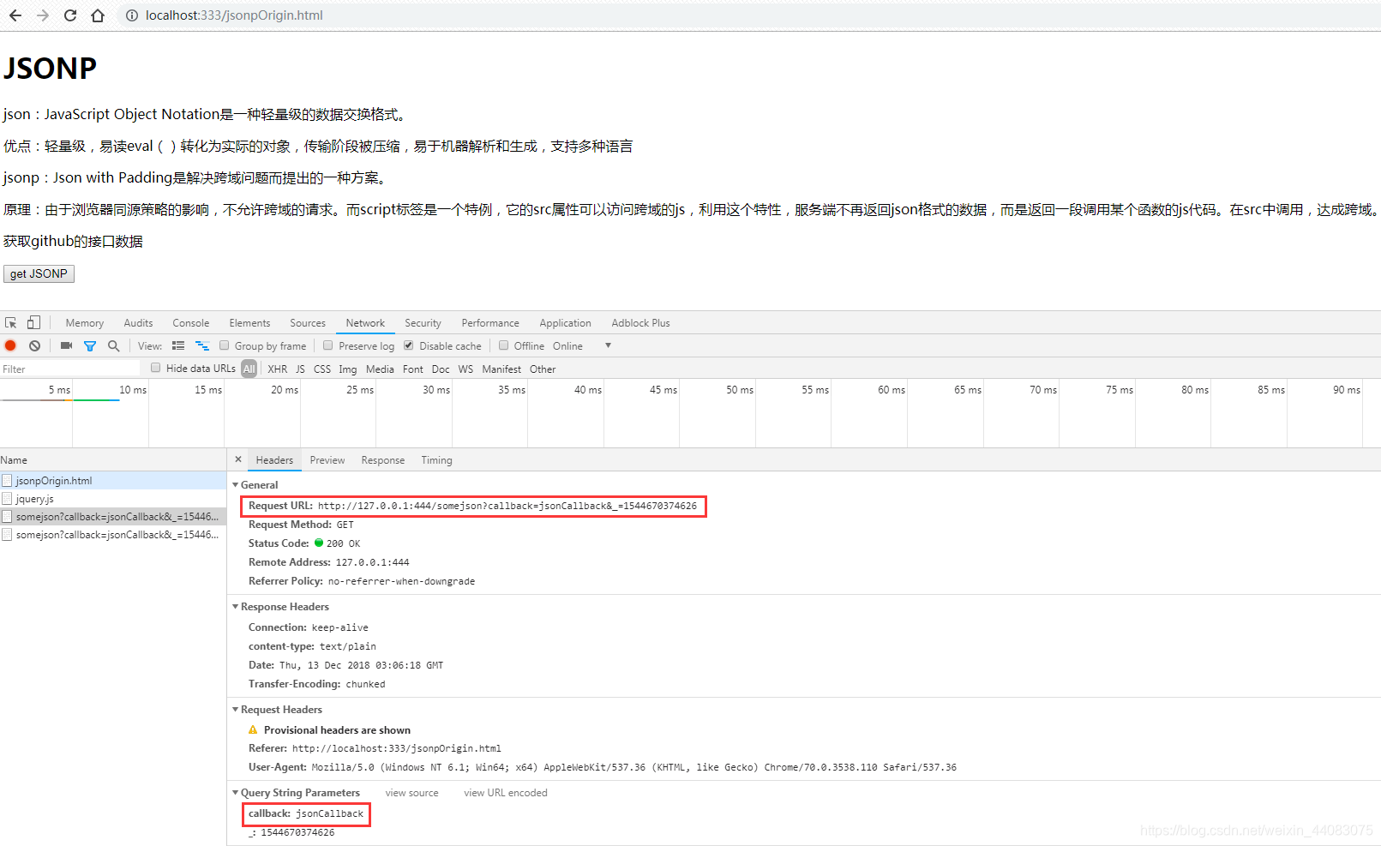Switch to the Elements tab

pos(249,323)
